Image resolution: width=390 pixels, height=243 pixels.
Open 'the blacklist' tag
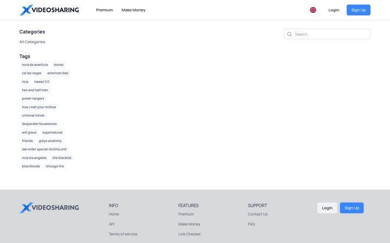(x=62, y=158)
